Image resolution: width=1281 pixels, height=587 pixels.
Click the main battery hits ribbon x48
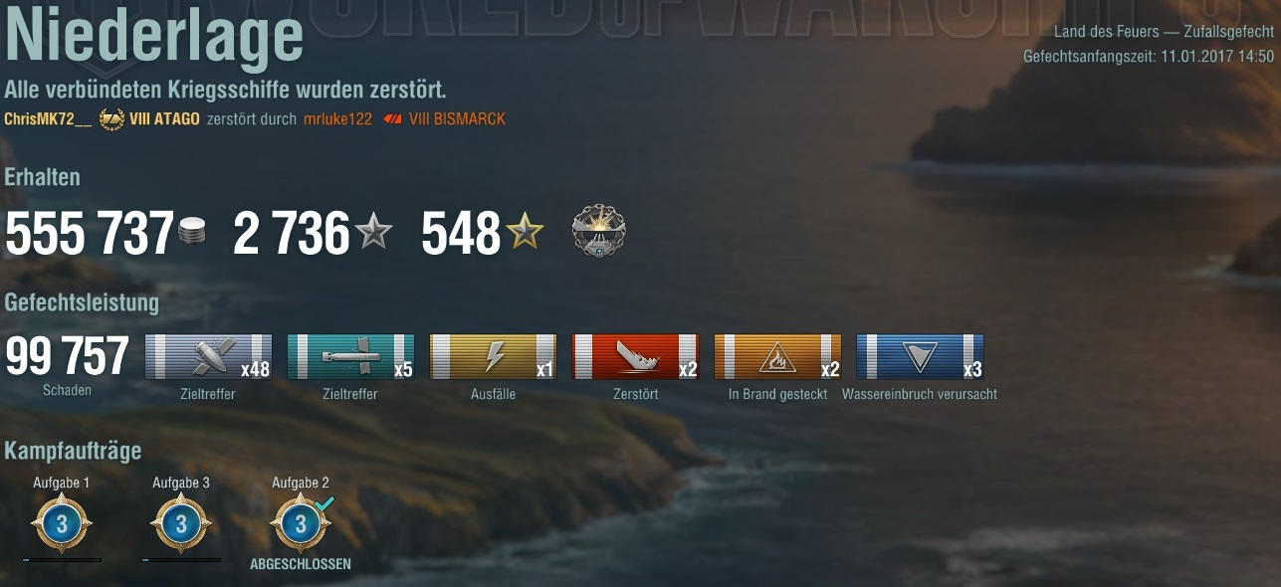[209, 356]
